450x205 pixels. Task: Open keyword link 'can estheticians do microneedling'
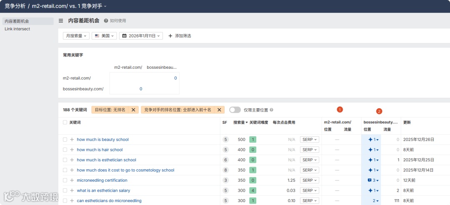(109, 201)
